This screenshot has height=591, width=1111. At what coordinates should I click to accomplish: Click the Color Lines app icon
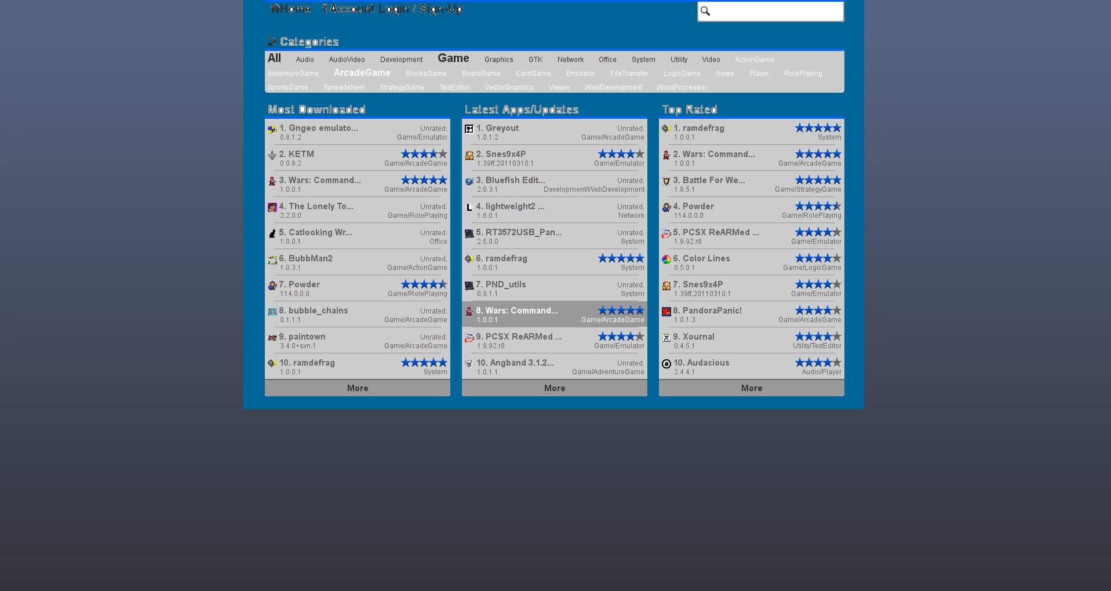666,260
